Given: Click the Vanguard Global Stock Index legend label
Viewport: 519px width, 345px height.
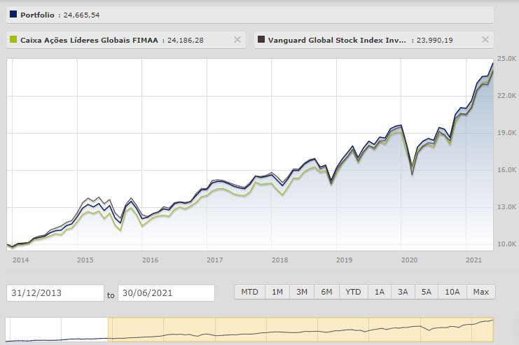Looking at the screenshot, I should click(x=337, y=40).
